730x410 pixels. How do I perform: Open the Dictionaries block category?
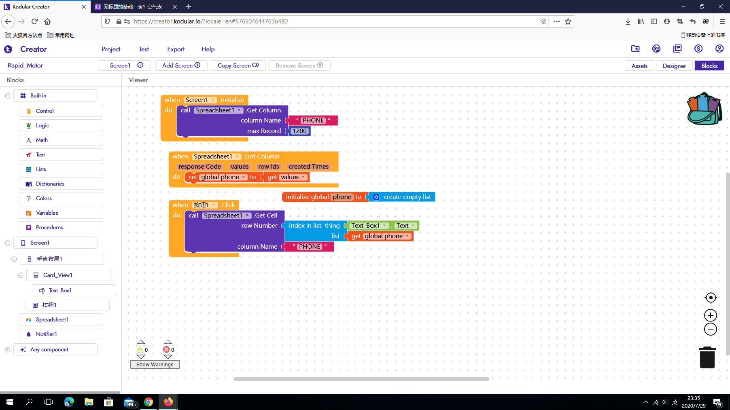pyautogui.click(x=61, y=184)
